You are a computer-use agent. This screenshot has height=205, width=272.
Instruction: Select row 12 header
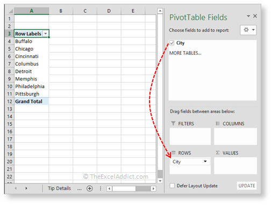click(x=10, y=101)
